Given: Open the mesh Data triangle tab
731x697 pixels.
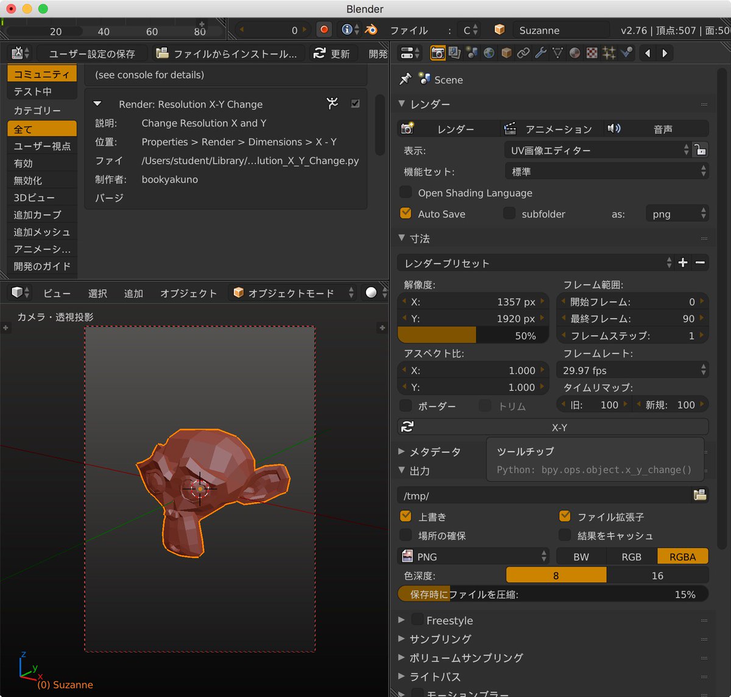Looking at the screenshot, I should coord(557,53).
